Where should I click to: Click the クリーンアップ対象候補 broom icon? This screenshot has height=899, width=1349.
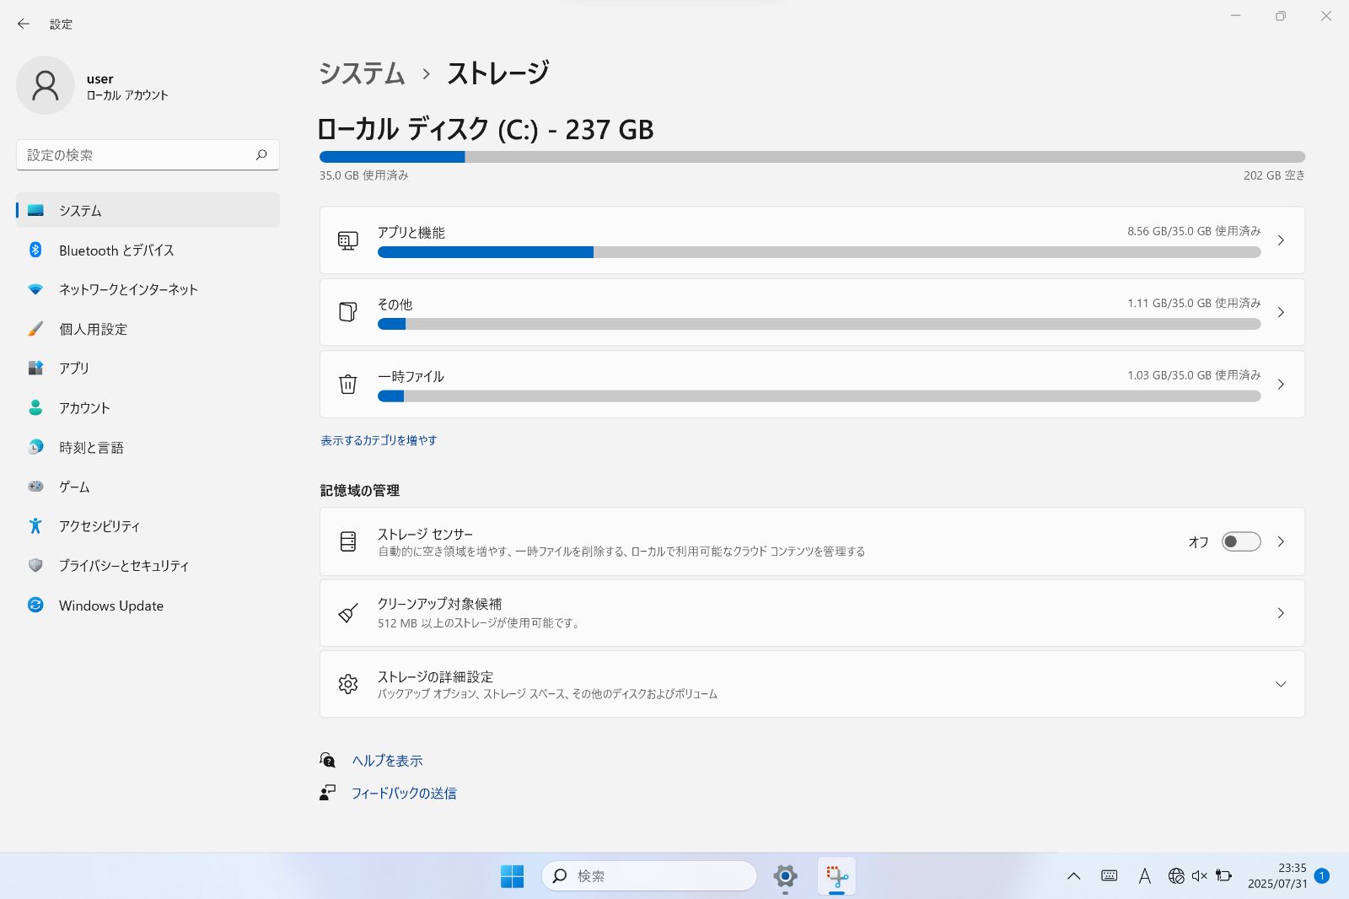pyautogui.click(x=348, y=612)
